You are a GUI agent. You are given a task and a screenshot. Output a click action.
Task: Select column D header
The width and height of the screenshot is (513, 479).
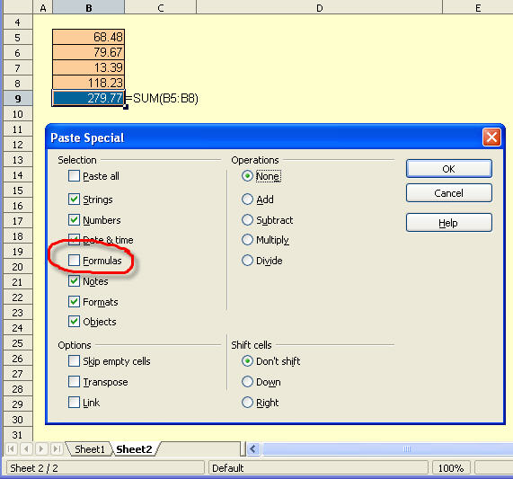(319, 7)
